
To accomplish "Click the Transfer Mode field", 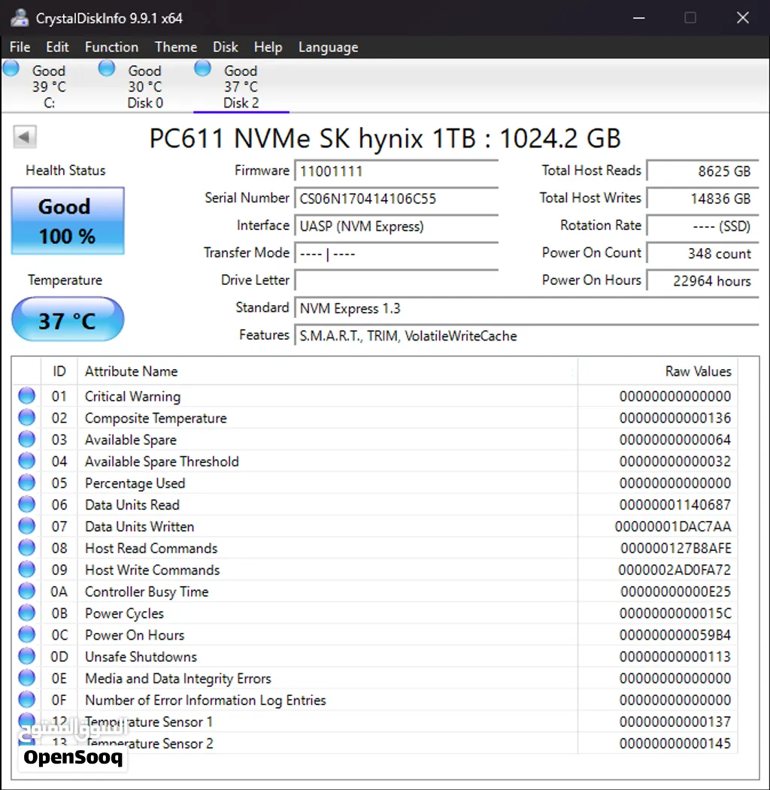I will (x=396, y=253).
